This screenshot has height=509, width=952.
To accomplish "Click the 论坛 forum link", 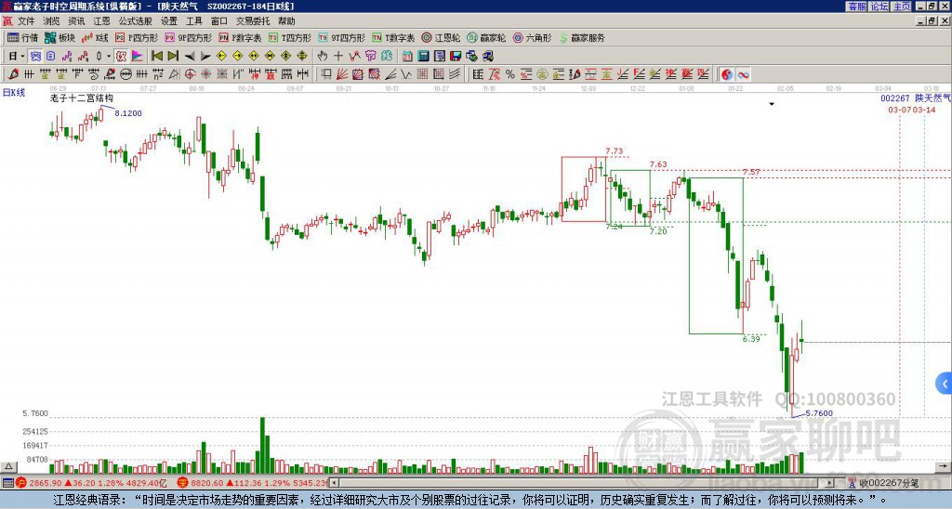I will coord(879,7).
